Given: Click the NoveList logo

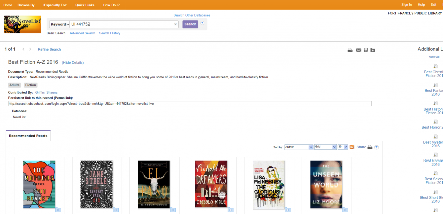Looking at the screenshot, I should pos(23,24).
